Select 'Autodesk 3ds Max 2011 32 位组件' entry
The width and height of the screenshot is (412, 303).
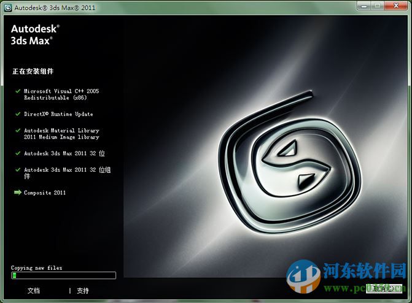coord(68,173)
